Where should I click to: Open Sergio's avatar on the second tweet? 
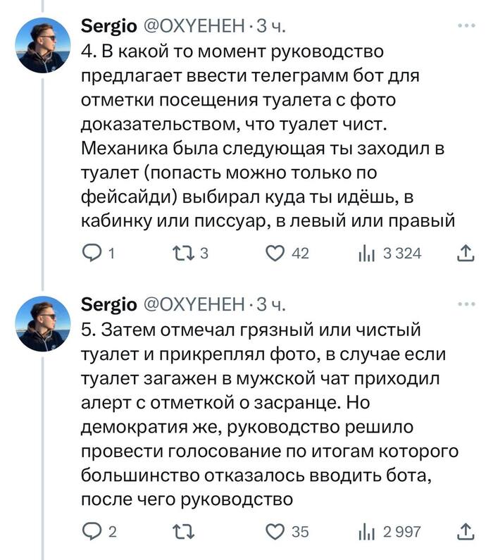43,323
